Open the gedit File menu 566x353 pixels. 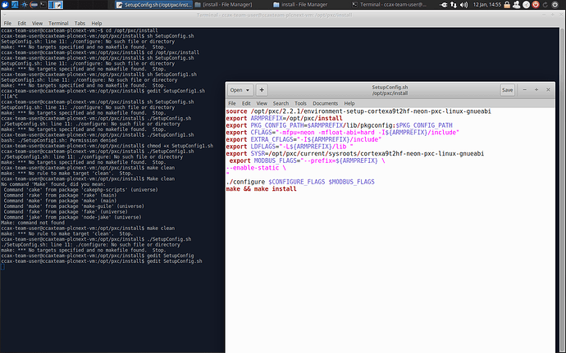[x=232, y=103]
